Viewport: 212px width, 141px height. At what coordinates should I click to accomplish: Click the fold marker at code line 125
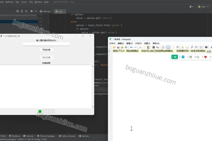(x=49, y=22)
